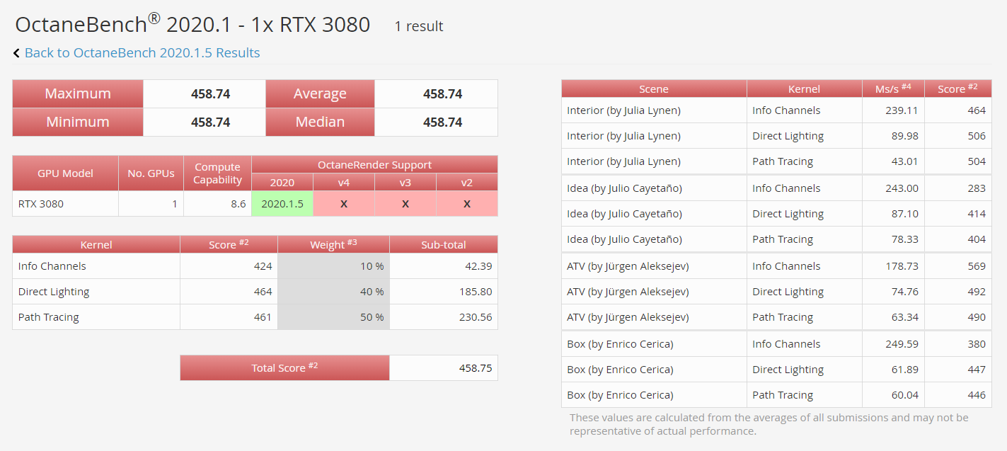Click Direct Lighting row in kernel summary table
This screenshot has width=1007, height=451.
pyautogui.click(x=255, y=292)
